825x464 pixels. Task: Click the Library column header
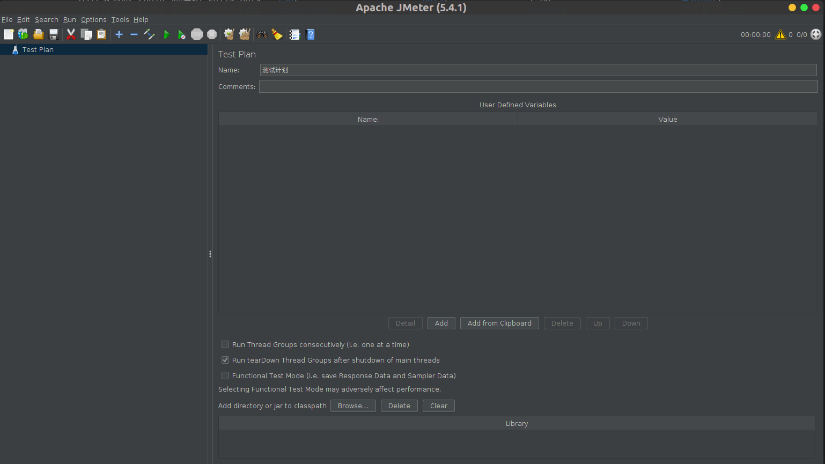(517, 423)
